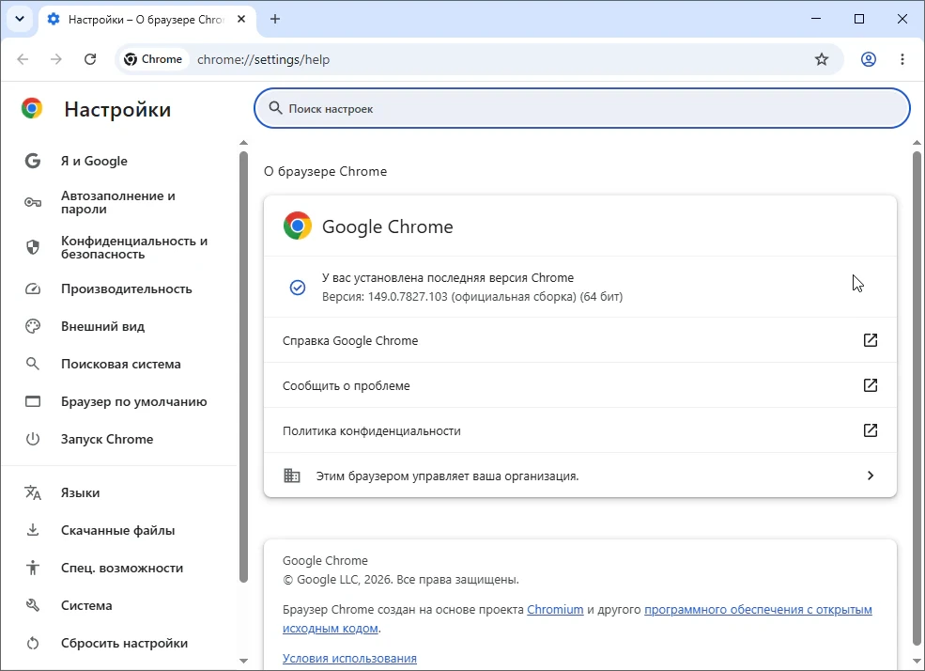The width and height of the screenshot is (925, 671).
Task: Go to Запуск Chrome
Action: click(121, 439)
